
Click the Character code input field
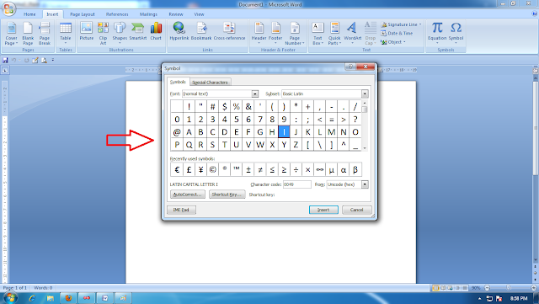point(297,184)
